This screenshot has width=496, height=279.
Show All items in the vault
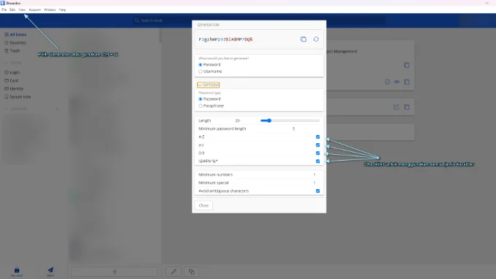(x=15, y=34)
